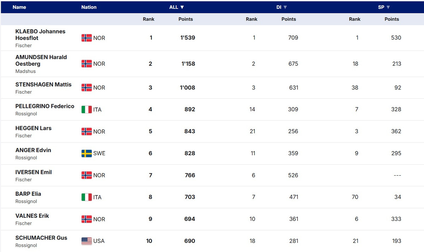The height and width of the screenshot is (252, 424).
Task: Click the Nation column header
Action: [x=89, y=7]
